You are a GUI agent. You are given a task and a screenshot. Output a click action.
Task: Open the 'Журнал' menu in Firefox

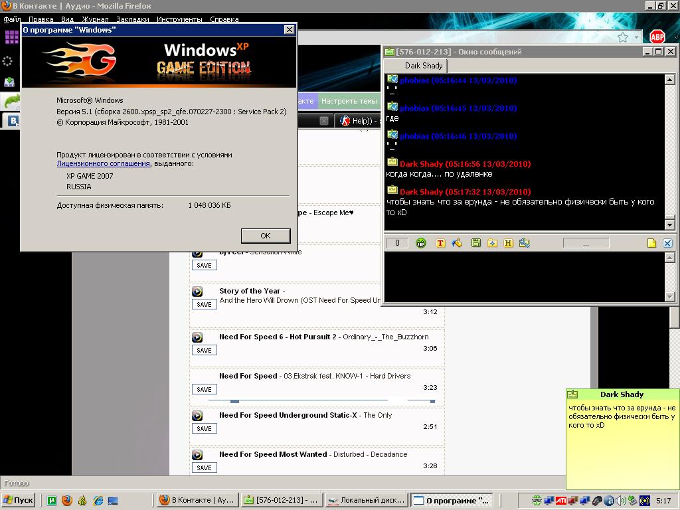pyautogui.click(x=95, y=19)
